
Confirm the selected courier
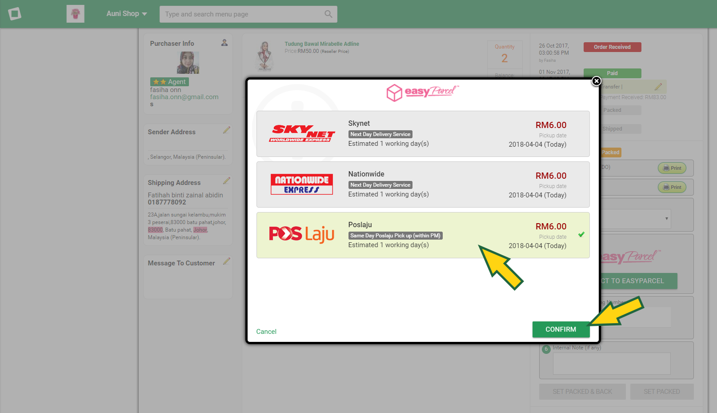[561, 329]
